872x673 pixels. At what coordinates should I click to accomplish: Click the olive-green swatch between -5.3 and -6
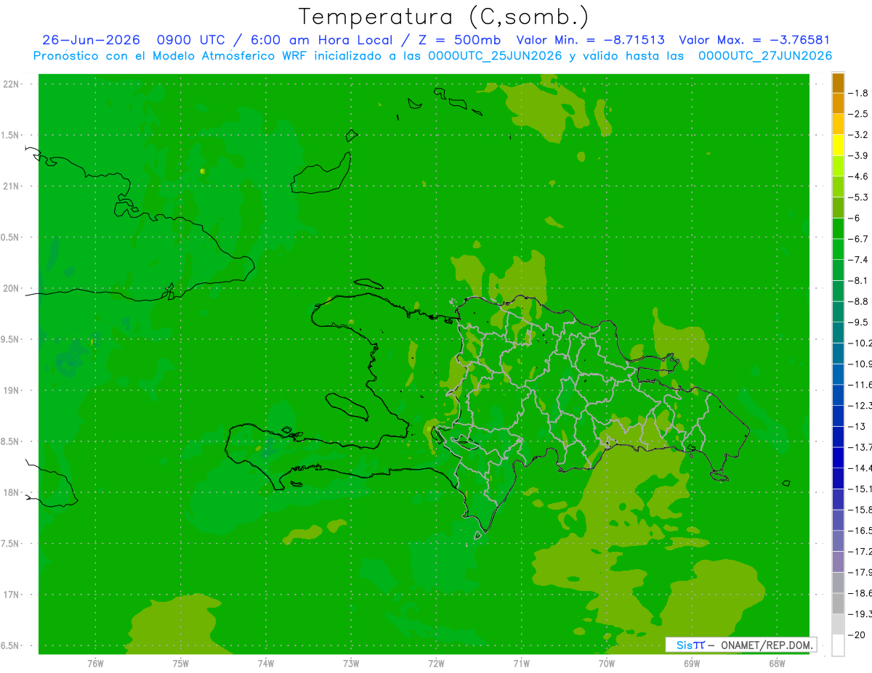pos(839,208)
